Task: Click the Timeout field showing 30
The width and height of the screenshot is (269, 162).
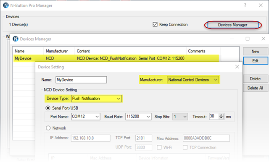Action: click(x=214, y=116)
